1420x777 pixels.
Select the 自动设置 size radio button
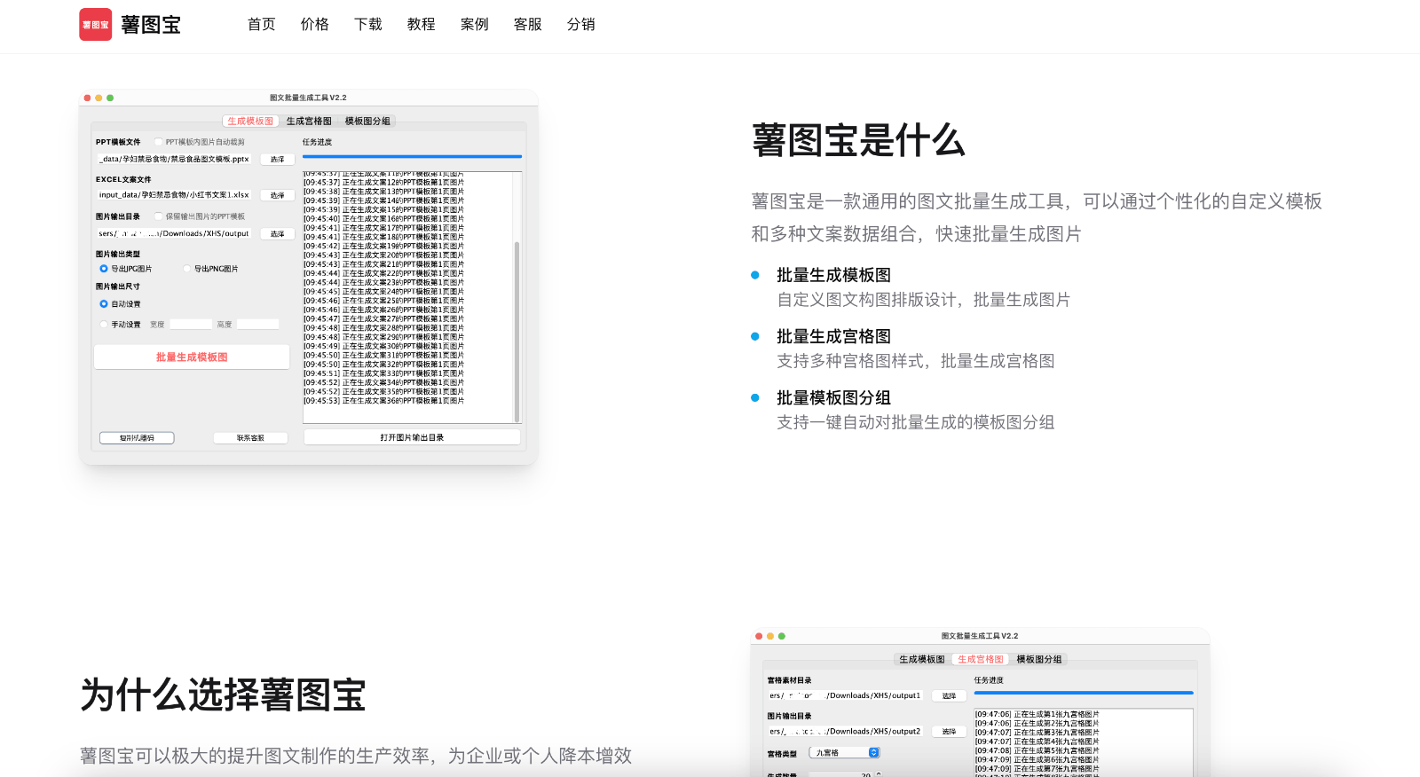pyautogui.click(x=104, y=304)
